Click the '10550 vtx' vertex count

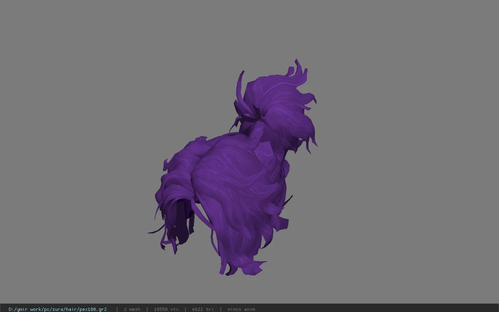click(x=166, y=309)
